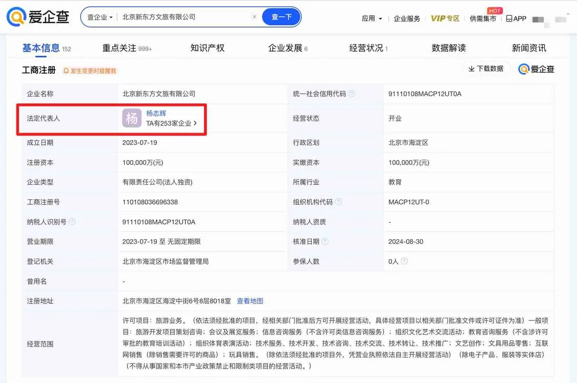Click the 发生变更时提醒我 link
This screenshot has height=383, width=577.
click(x=93, y=71)
